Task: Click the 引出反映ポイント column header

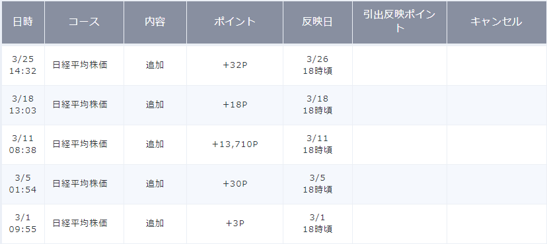Action: coord(400,22)
